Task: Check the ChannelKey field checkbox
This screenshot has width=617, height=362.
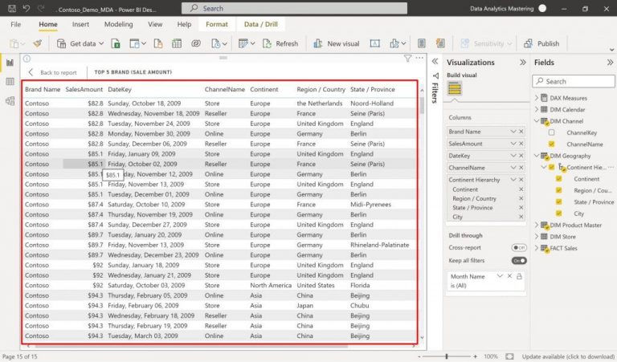Action: pos(552,133)
